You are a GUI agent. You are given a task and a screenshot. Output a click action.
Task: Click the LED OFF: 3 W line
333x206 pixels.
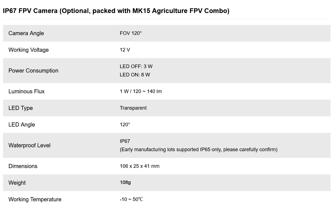pos(136,66)
